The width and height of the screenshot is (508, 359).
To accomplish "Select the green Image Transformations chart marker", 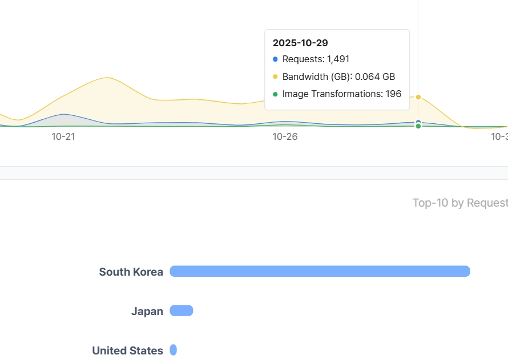I will tap(418, 126).
